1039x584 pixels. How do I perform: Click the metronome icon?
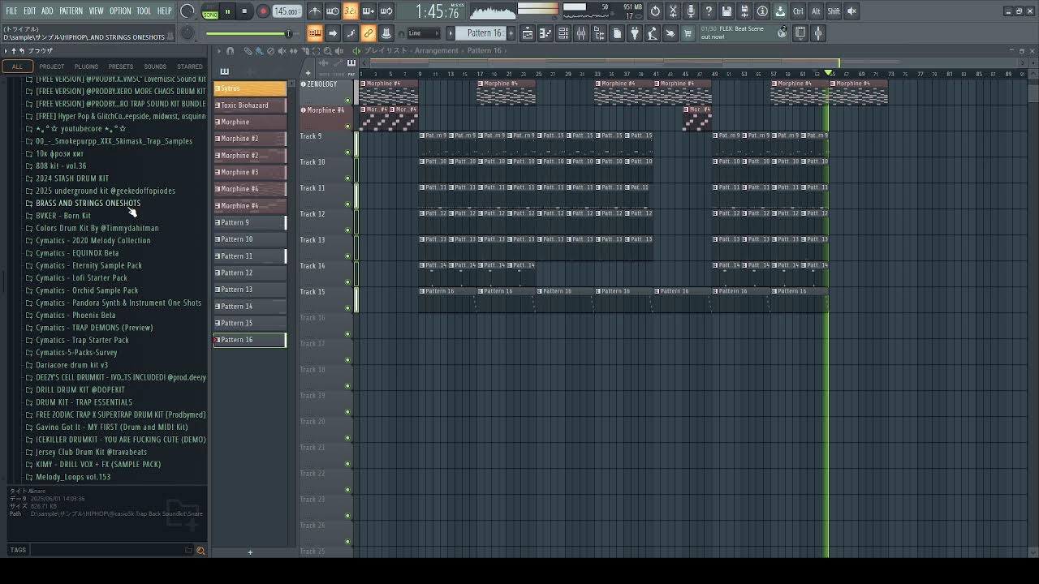[315, 11]
